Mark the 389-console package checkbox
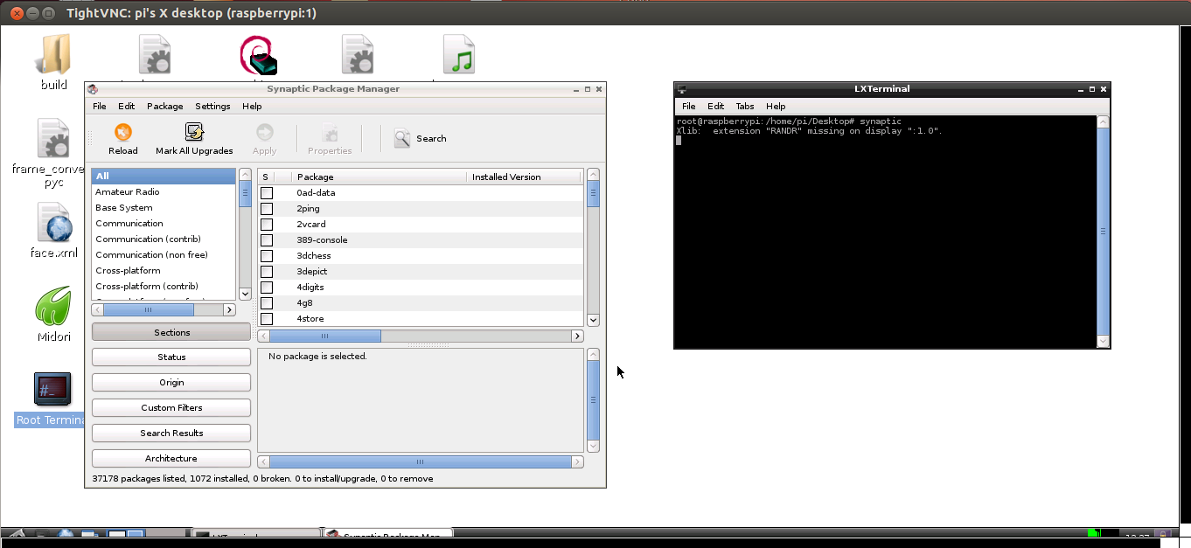Viewport: 1191px width, 548px height. 267,240
